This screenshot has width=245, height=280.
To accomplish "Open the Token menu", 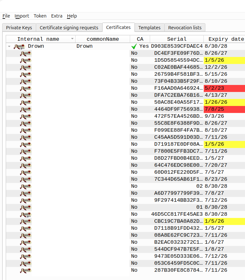I will 40,16.
